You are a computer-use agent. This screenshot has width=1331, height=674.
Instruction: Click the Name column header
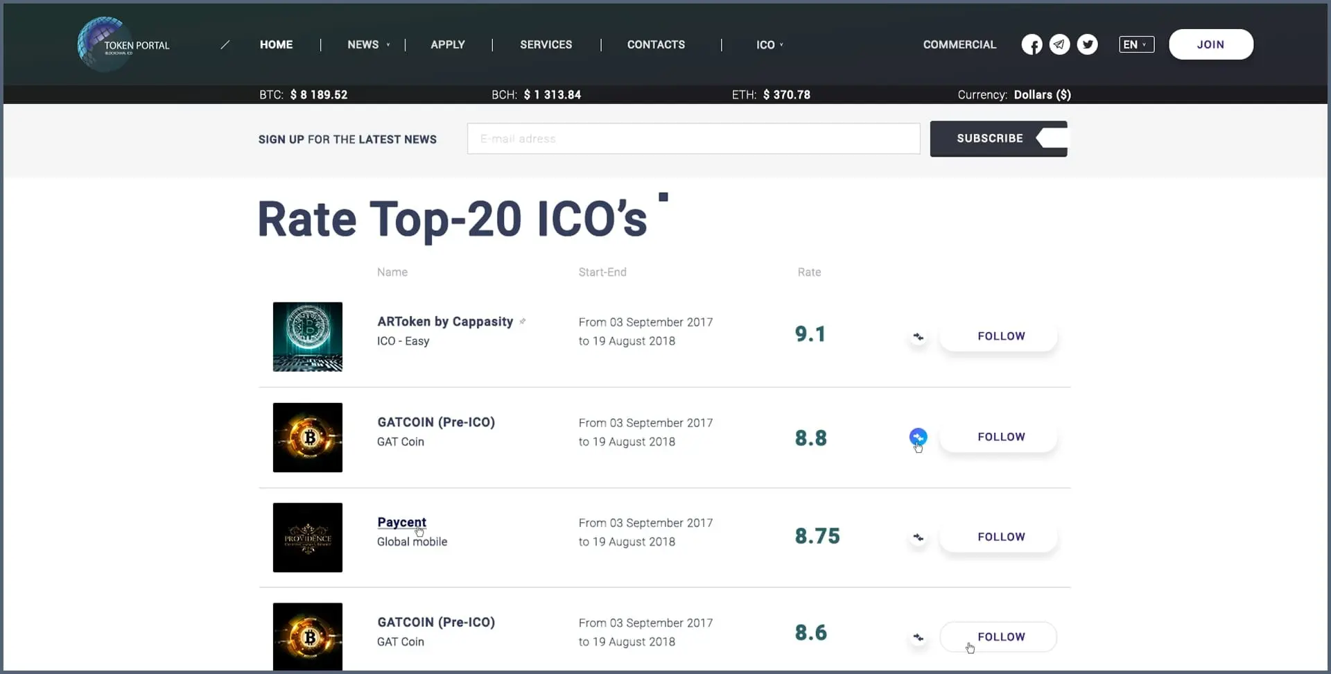tap(392, 273)
